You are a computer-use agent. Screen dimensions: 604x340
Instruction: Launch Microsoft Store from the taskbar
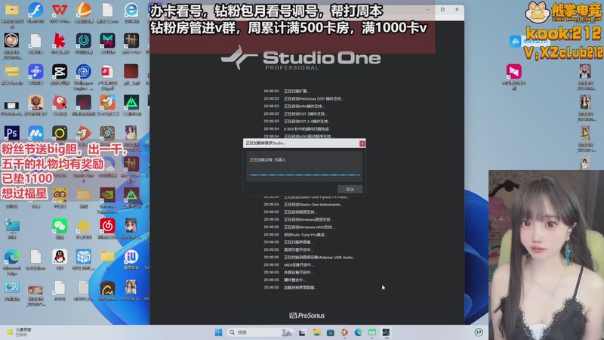coord(331,332)
